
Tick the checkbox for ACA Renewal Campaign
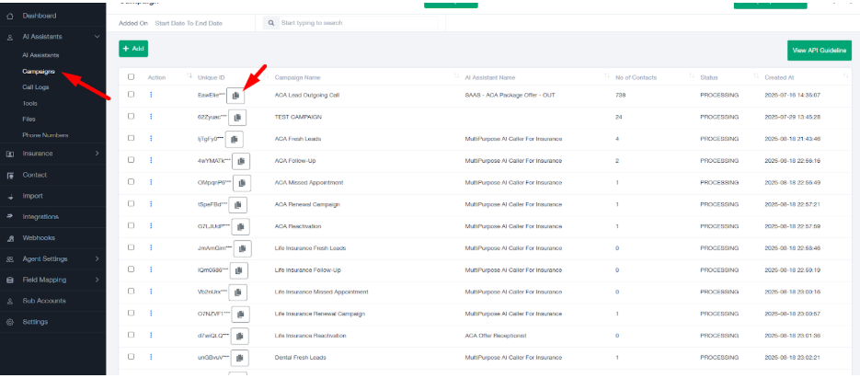point(131,203)
